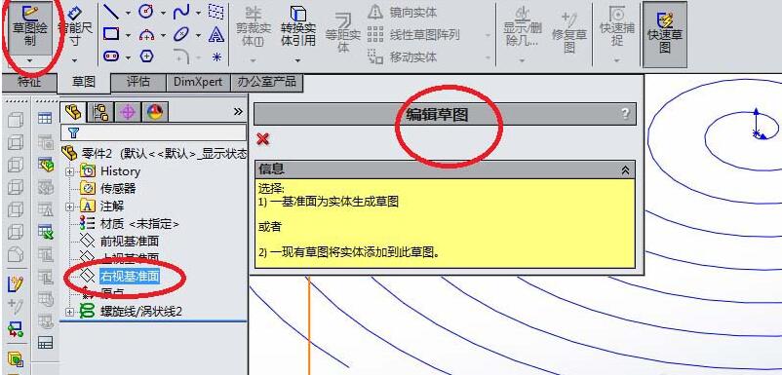Open the dropdown under 转换实体引用

pos(297,60)
